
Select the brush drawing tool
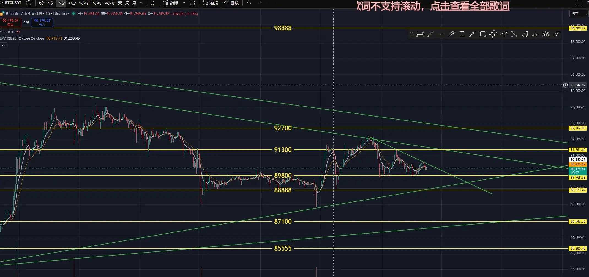[556, 34]
